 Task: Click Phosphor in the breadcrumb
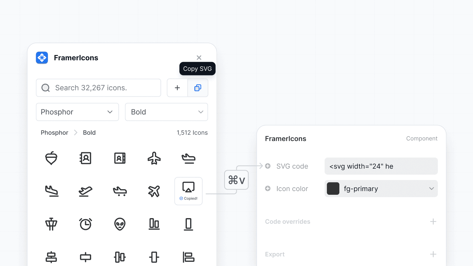coord(54,133)
